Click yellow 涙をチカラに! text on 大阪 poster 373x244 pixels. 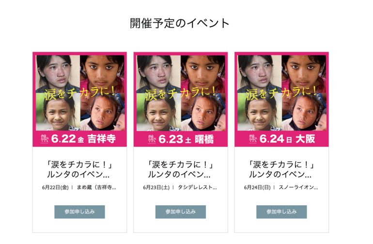(281, 94)
